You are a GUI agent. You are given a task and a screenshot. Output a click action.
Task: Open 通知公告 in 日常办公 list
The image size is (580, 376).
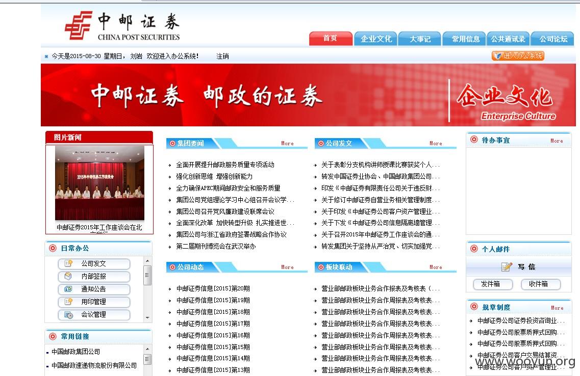[94, 289]
